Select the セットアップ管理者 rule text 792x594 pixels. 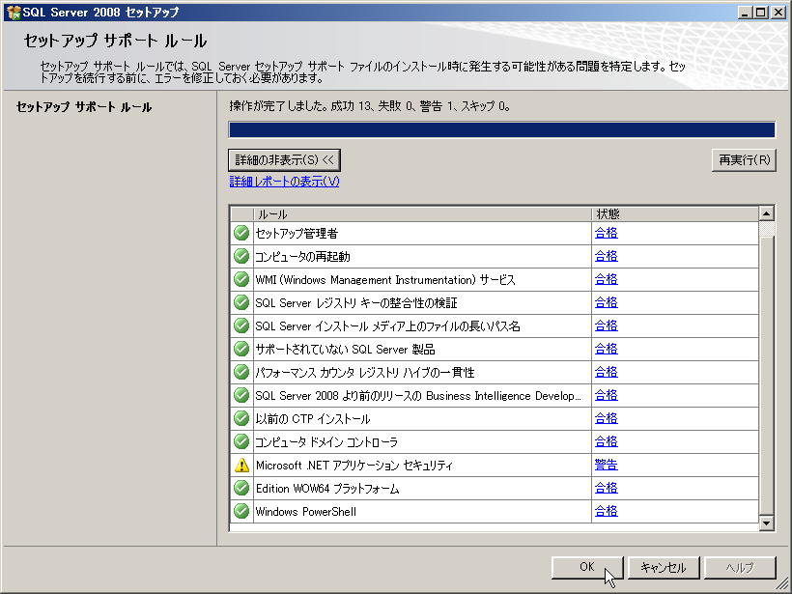click(x=297, y=234)
